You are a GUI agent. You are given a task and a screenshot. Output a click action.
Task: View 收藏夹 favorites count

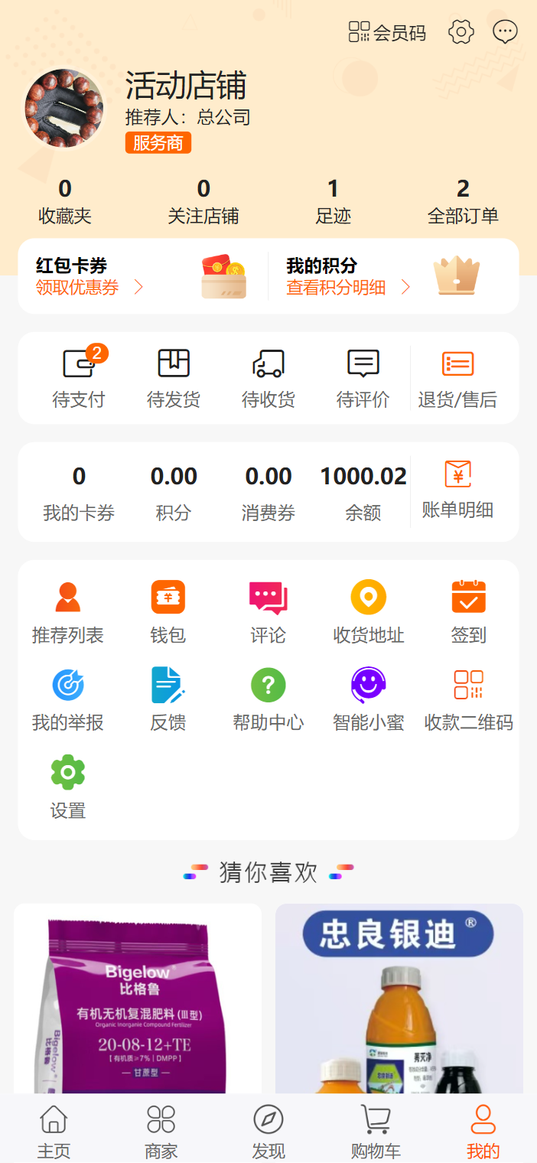click(65, 201)
